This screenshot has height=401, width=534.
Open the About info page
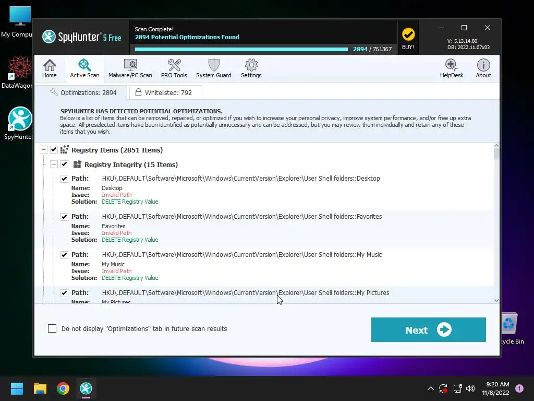[483, 68]
